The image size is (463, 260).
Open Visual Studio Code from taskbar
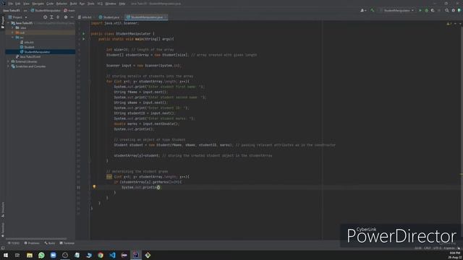point(112,255)
